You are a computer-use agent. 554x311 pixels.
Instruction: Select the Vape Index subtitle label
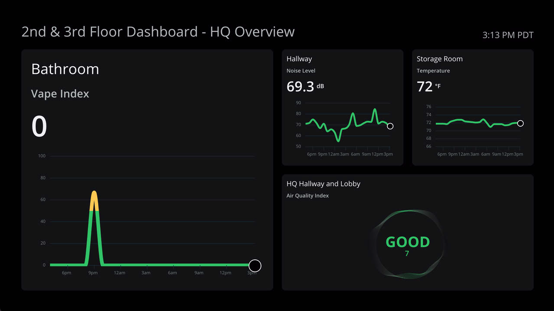coord(60,94)
